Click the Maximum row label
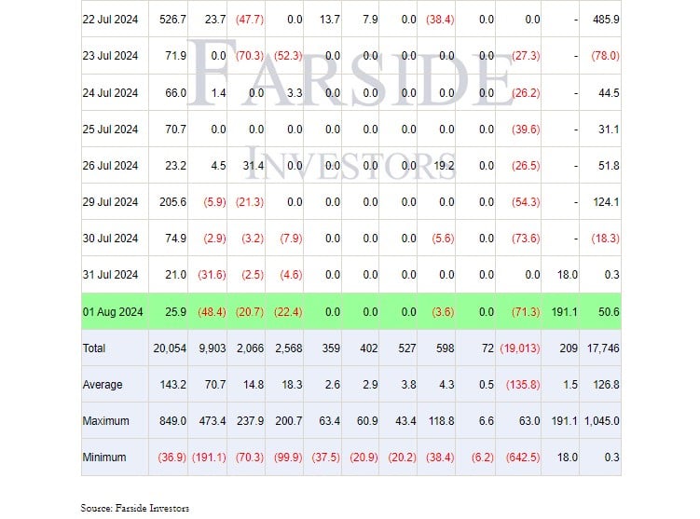Screen dimensions: 700x519 coord(105,421)
